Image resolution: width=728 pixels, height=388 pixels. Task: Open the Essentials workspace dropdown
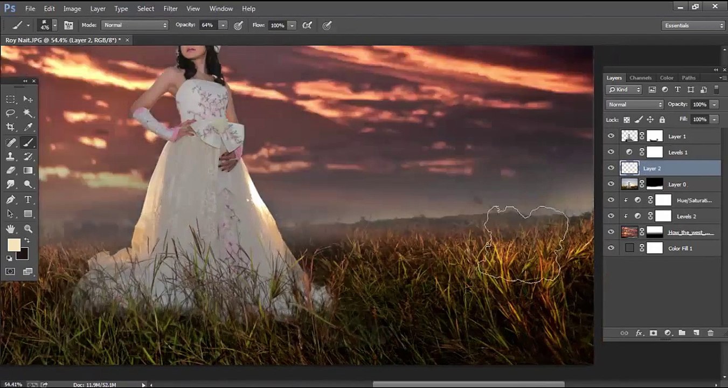click(x=694, y=25)
